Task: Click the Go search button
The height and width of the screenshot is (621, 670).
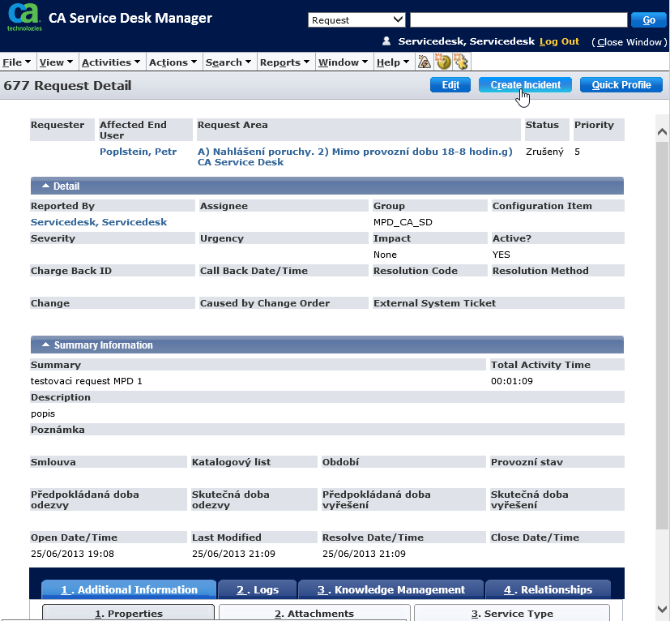Action: click(x=649, y=19)
